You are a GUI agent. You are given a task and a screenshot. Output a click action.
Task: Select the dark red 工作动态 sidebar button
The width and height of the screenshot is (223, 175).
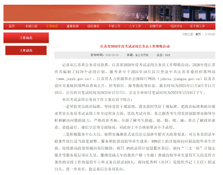26,50
